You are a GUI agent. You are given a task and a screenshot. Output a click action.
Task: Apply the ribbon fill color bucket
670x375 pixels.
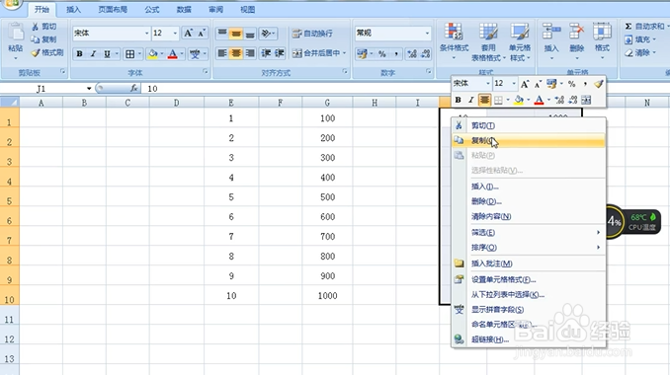point(152,53)
